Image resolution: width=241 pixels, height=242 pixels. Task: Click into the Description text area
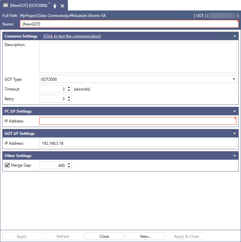click(137, 57)
